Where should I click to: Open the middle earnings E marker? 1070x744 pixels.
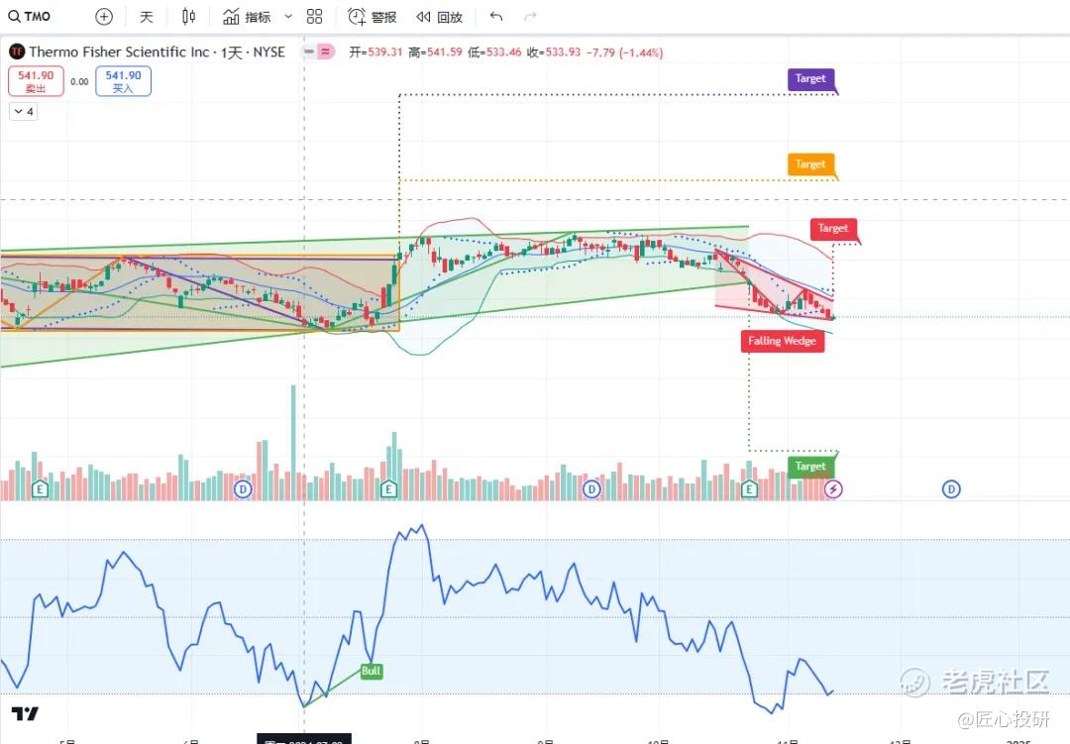pyautogui.click(x=388, y=488)
